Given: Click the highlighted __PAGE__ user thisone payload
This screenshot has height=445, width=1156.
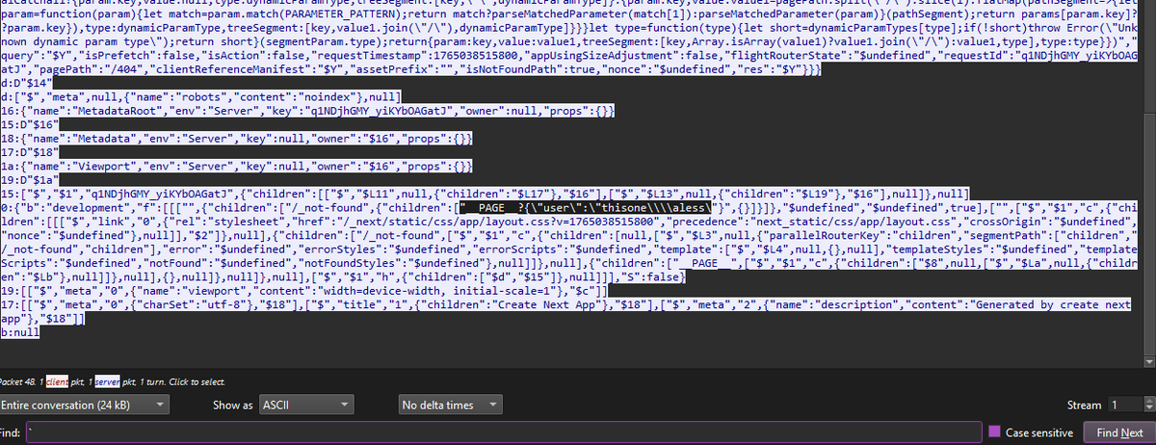Looking at the screenshot, I should [587, 208].
